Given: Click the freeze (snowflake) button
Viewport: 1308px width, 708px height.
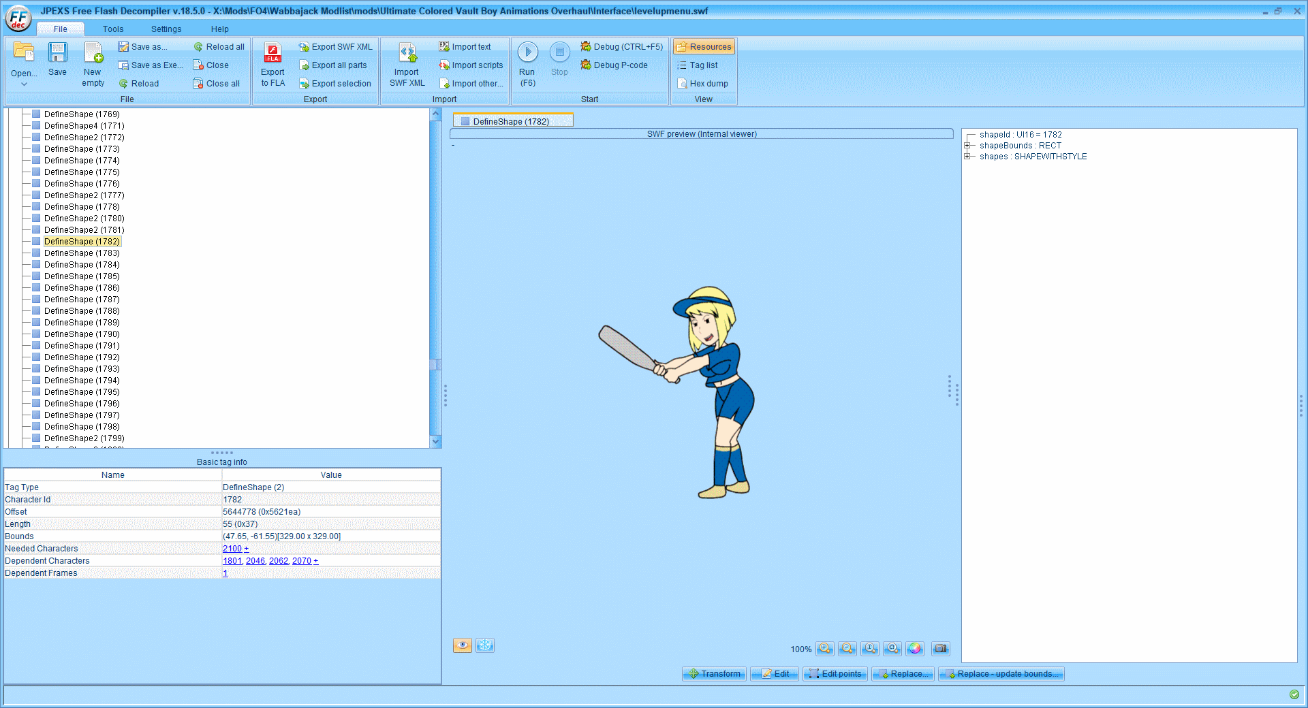Looking at the screenshot, I should [x=485, y=645].
